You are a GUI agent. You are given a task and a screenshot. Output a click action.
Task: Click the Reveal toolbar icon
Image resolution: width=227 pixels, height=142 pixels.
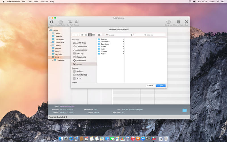coord(76,22)
